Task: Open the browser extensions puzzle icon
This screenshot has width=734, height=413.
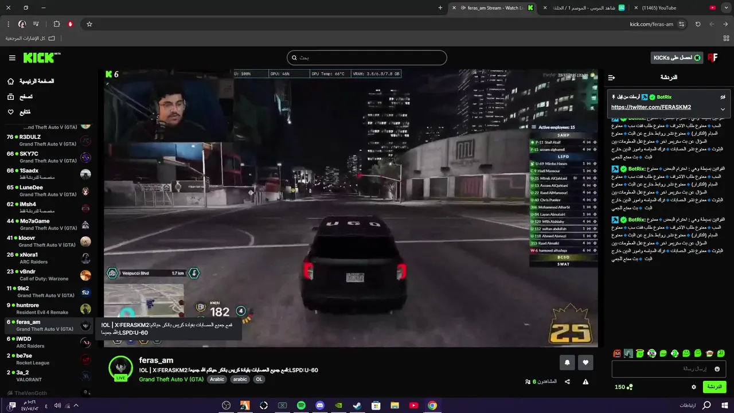Action: (x=56, y=24)
